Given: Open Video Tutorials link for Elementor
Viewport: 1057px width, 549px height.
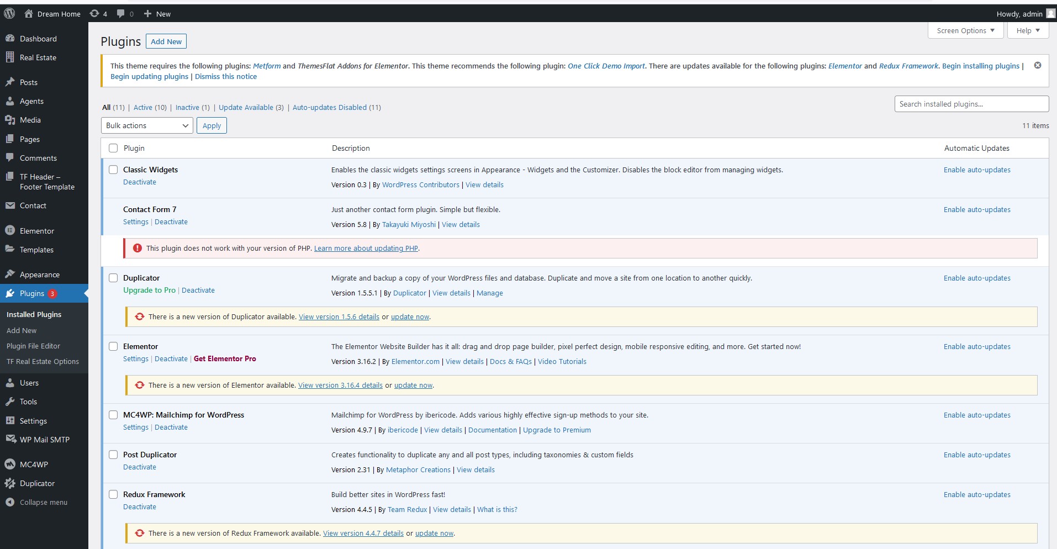Looking at the screenshot, I should (562, 362).
